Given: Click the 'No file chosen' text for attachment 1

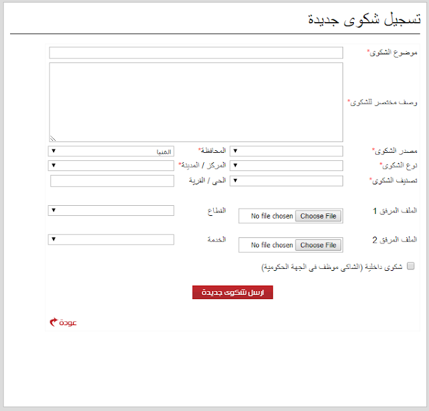Looking at the screenshot, I should point(272,216).
